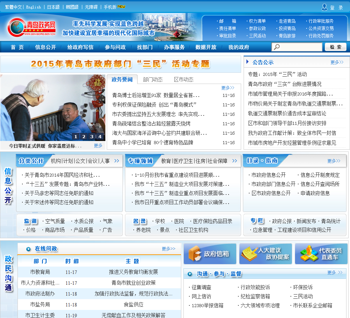The width and height of the screenshot is (350, 318).
Task: Switch language to English
Action: (x=34, y=7)
